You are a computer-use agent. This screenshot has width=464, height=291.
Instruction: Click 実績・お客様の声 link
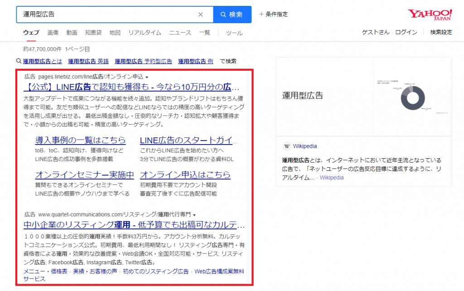(95, 271)
